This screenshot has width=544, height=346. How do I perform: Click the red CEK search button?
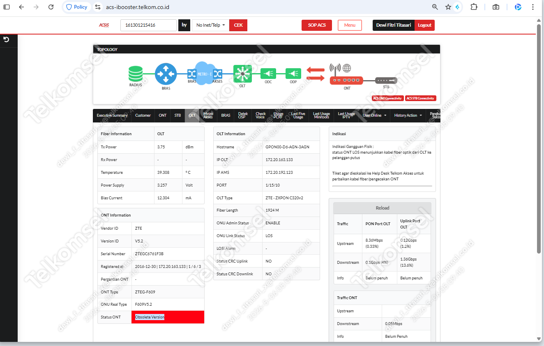click(238, 25)
